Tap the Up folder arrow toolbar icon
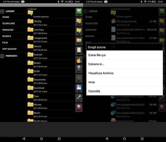 [79, 31]
